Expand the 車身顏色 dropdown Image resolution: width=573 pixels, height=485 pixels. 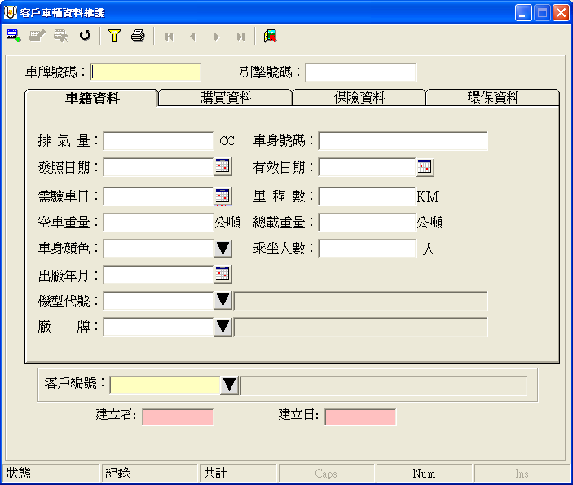pyautogui.click(x=223, y=249)
